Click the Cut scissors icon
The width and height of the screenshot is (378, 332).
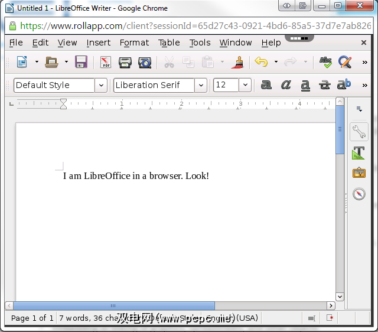(169, 62)
